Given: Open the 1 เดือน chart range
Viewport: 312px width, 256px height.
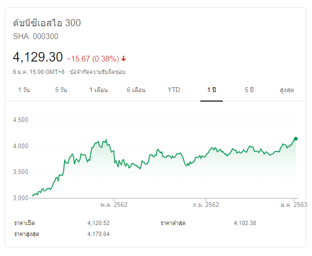Looking at the screenshot, I should [98, 90].
